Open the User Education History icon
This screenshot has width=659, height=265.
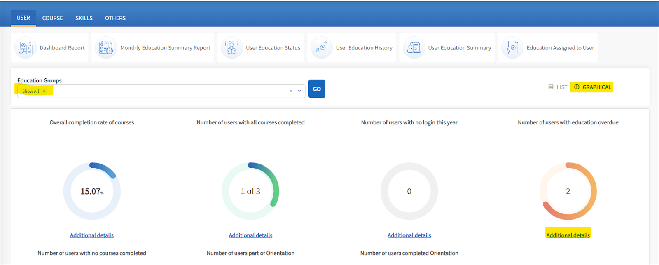pos(322,48)
